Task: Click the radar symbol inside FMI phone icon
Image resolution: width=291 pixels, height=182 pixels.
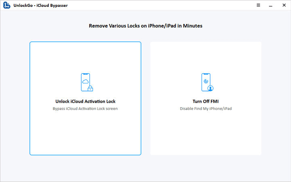Action: tap(206, 81)
